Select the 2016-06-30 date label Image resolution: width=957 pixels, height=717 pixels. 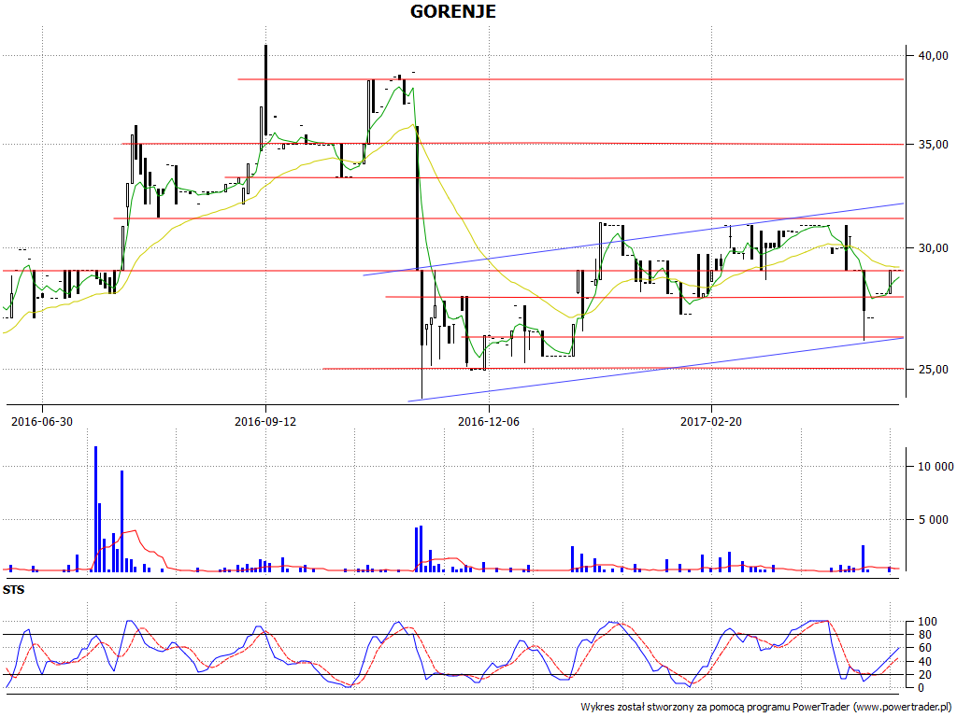click(42, 421)
